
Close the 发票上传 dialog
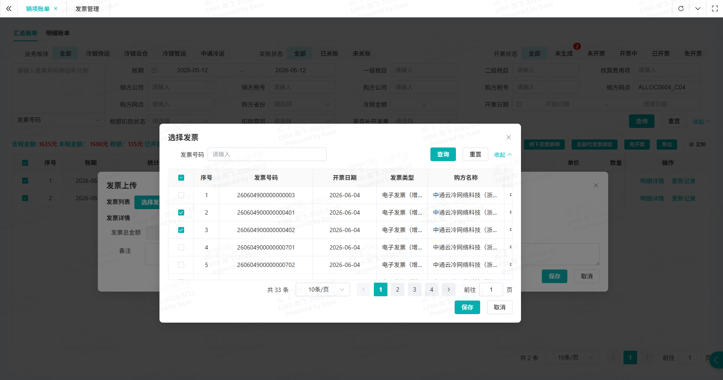point(596,185)
